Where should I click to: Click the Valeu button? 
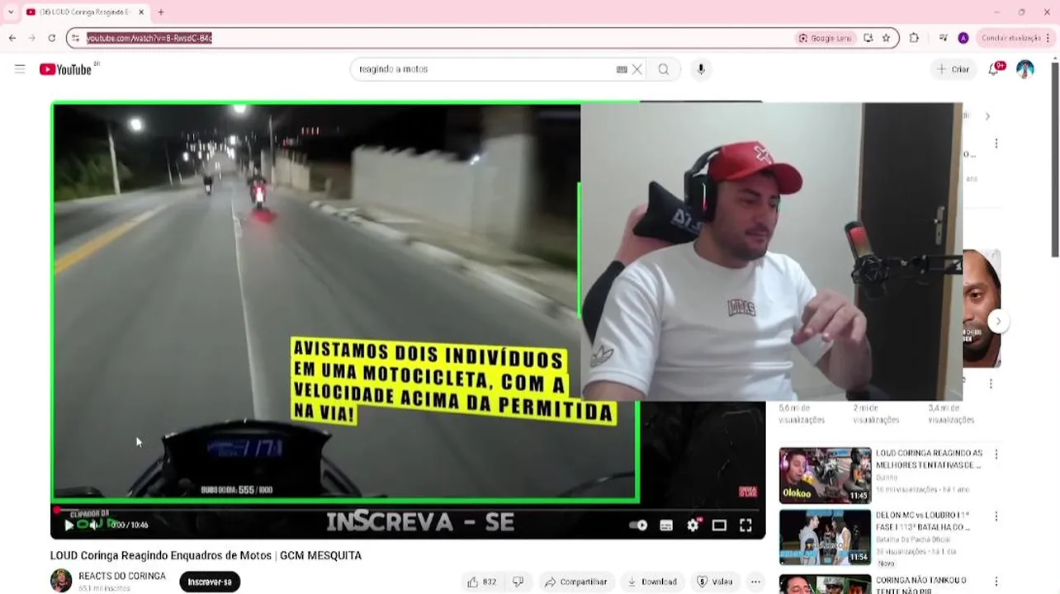click(715, 582)
